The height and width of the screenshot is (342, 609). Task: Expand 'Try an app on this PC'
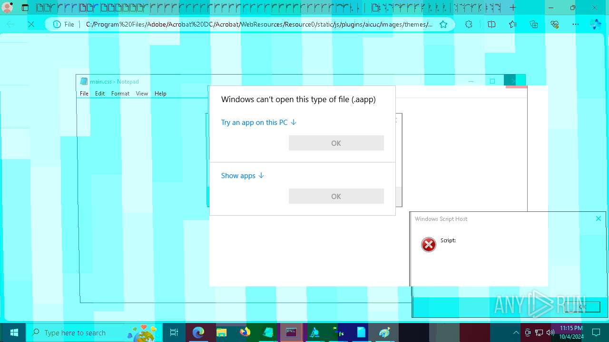tap(259, 122)
